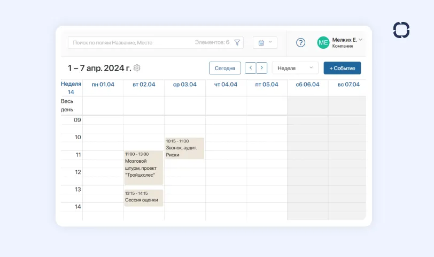Select the пн 01.04 day header
The image size is (434, 257).
click(103, 85)
